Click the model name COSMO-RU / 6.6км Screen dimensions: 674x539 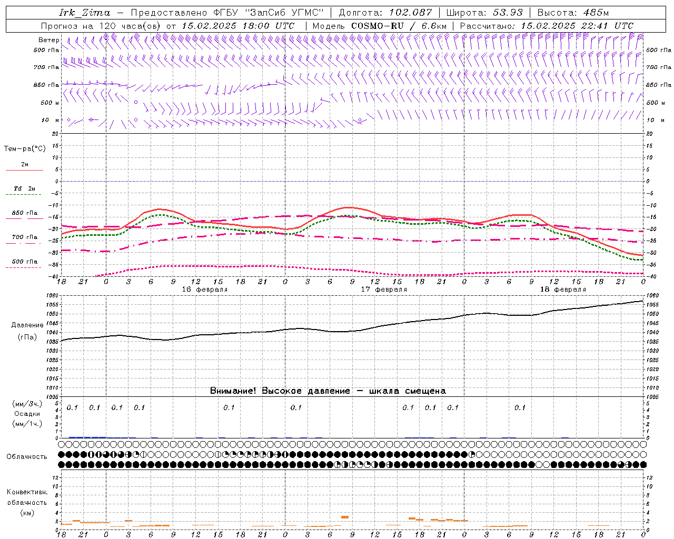point(399,25)
